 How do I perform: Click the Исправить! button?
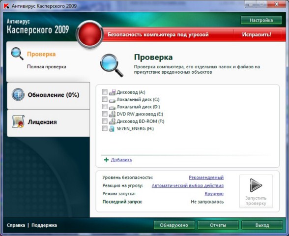tap(257, 34)
